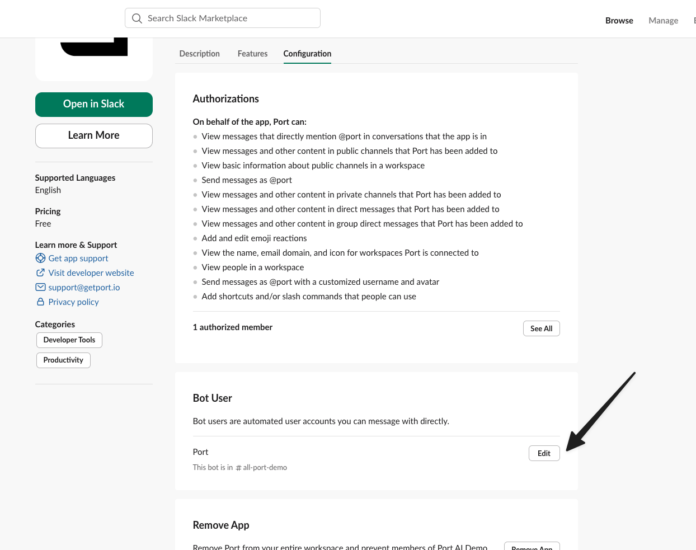Switch to the Features tab
Image resolution: width=696 pixels, height=550 pixels.
click(x=252, y=54)
